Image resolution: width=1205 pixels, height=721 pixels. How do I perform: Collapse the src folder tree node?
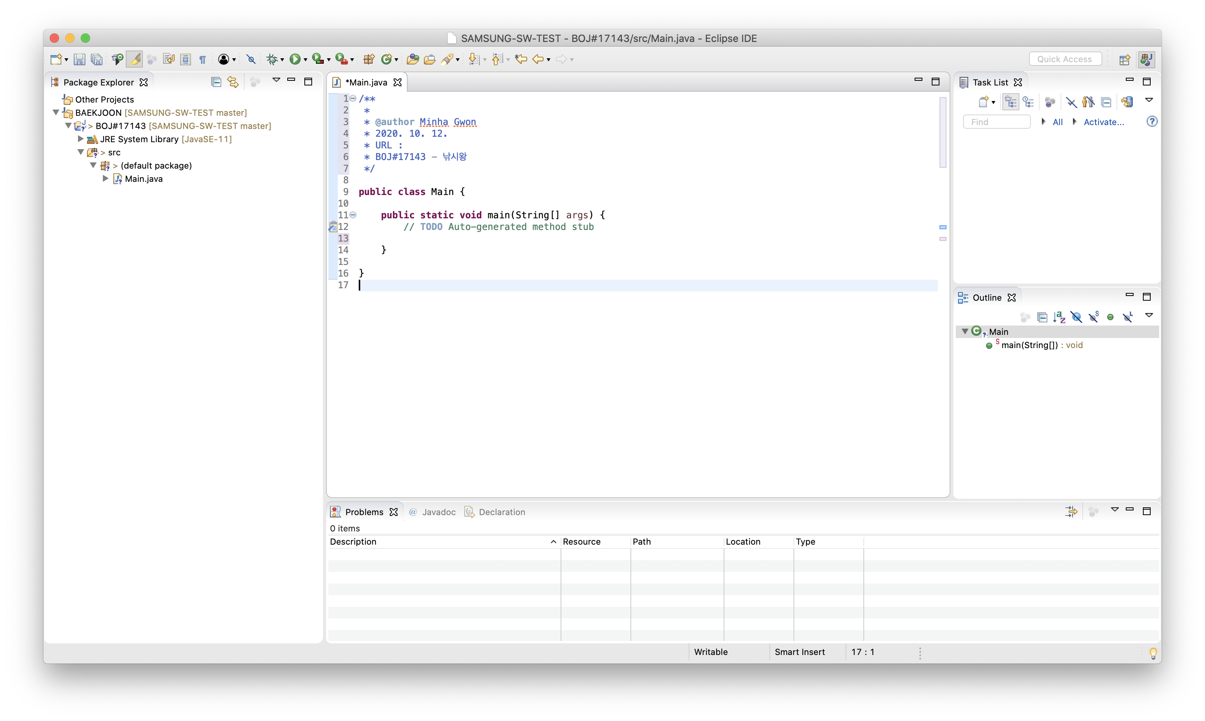81,152
